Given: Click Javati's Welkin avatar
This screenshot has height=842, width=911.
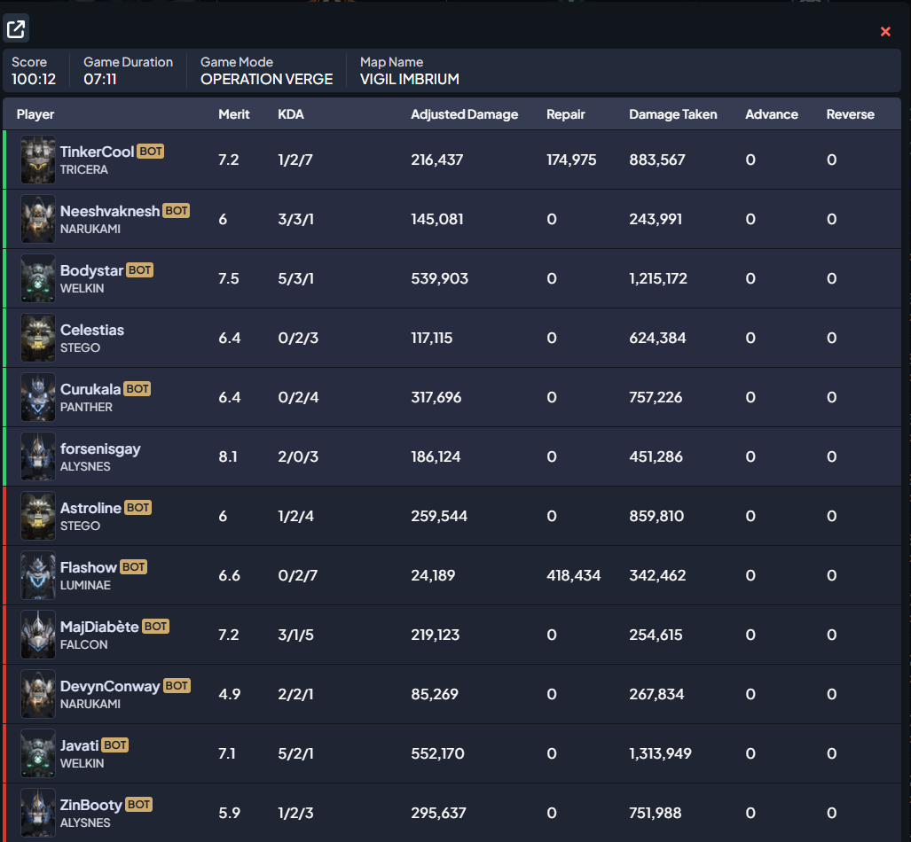Looking at the screenshot, I should [x=38, y=753].
